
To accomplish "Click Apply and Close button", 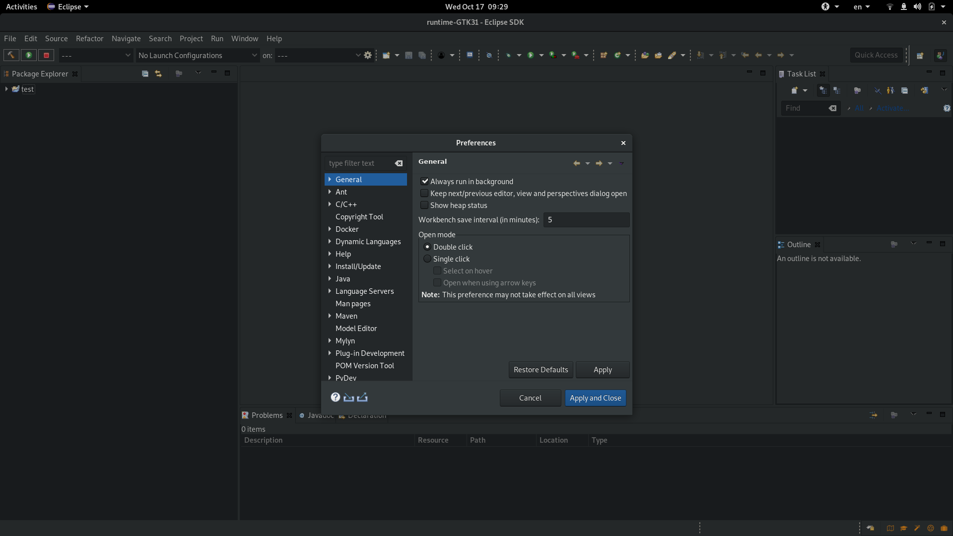I will click(595, 398).
